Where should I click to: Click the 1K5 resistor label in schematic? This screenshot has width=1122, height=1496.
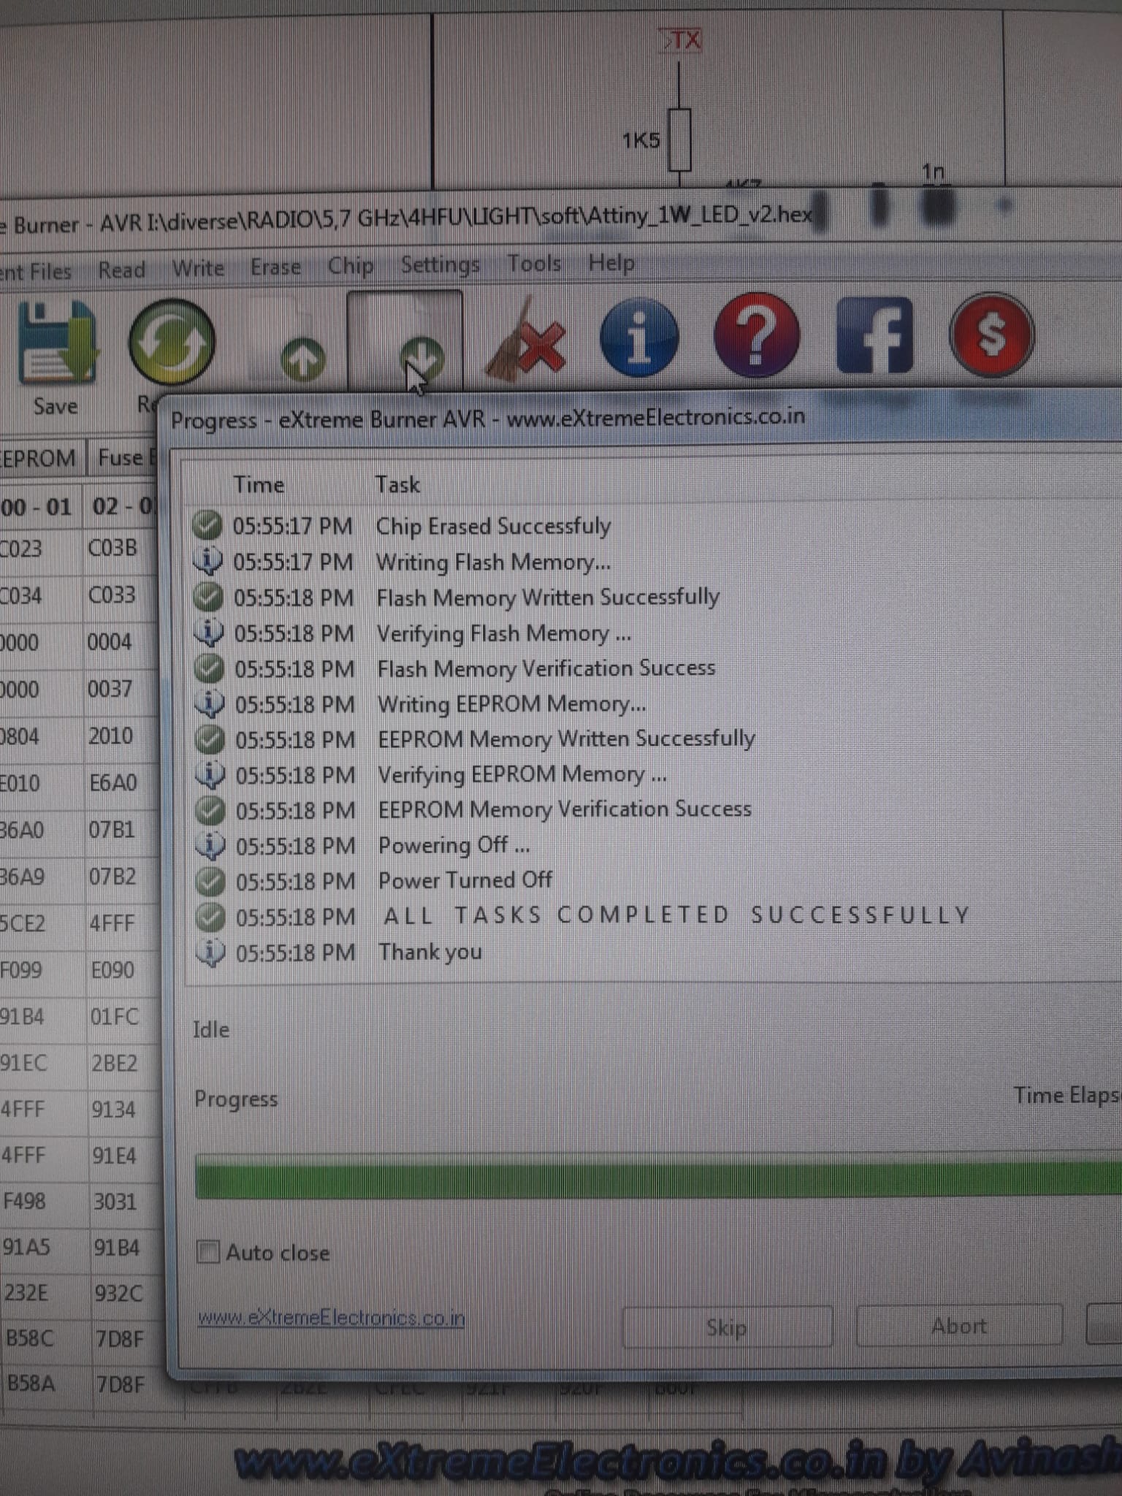[641, 140]
